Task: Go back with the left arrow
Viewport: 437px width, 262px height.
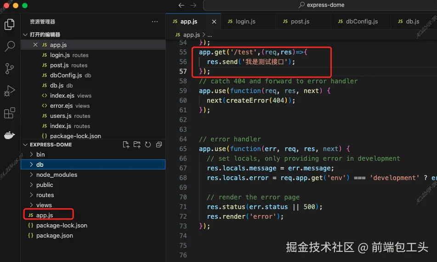Action: click(x=182, y=5)
